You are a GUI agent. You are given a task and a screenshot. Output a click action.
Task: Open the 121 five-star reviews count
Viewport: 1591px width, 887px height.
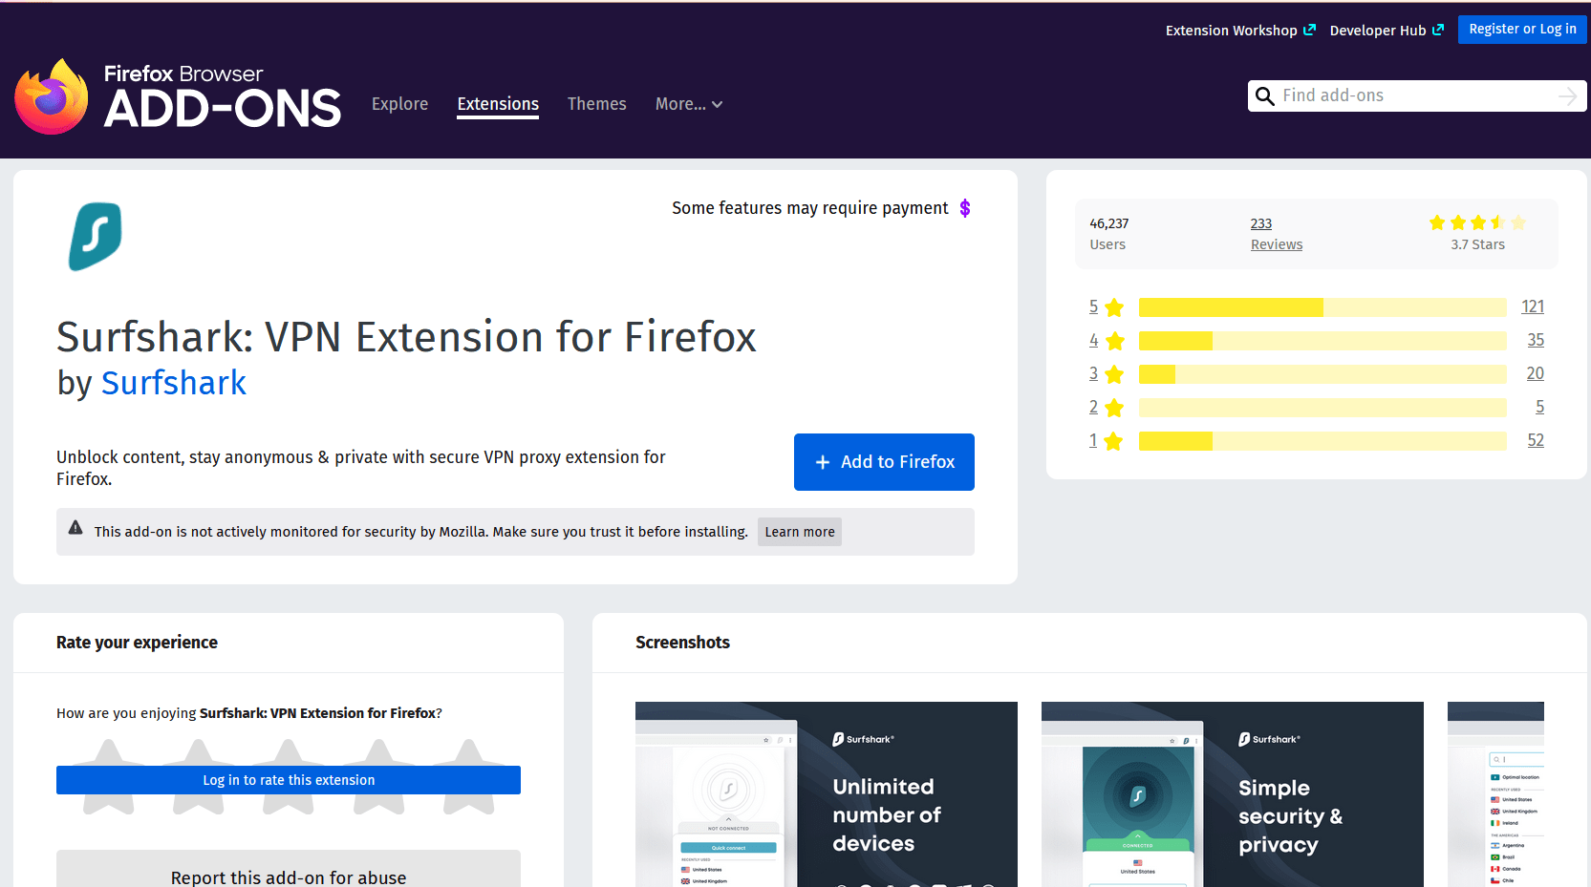[x=1533, y=306]
